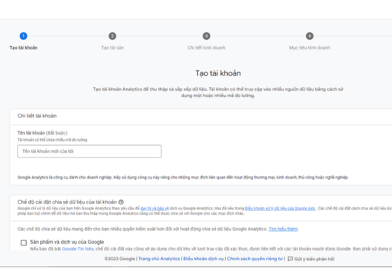The height and width of the screenshot is (280, 392).
Task: Click step 4 circle icon
Action: point(310,36)
